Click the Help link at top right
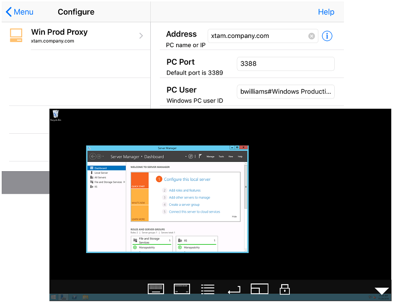Image resolution: width=393 pixels, height=303 pixels. 326,12
